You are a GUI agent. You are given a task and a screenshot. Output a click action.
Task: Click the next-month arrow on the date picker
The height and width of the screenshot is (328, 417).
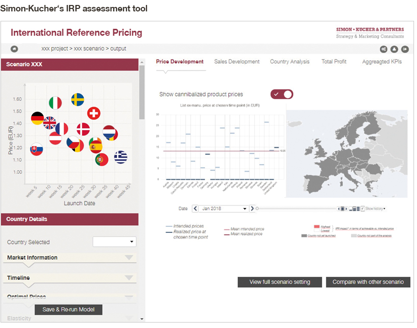coord(252,208)
